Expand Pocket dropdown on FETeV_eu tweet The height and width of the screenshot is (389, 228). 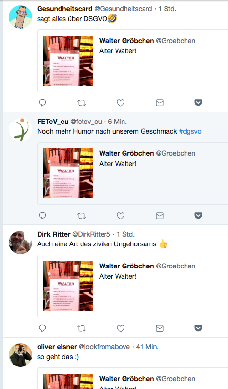[198, 215]
